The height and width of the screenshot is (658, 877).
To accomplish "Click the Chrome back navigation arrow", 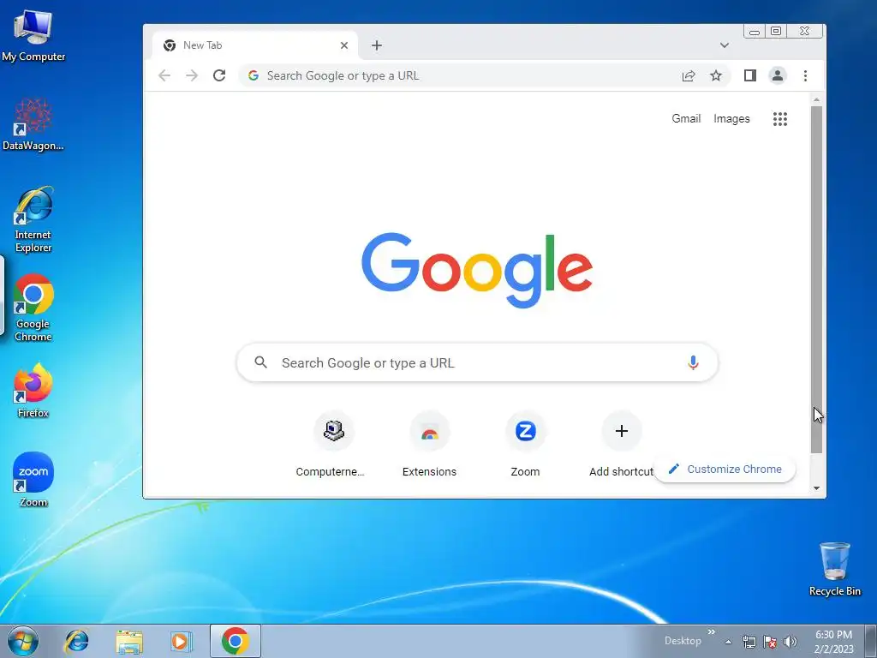I will 164,75.
